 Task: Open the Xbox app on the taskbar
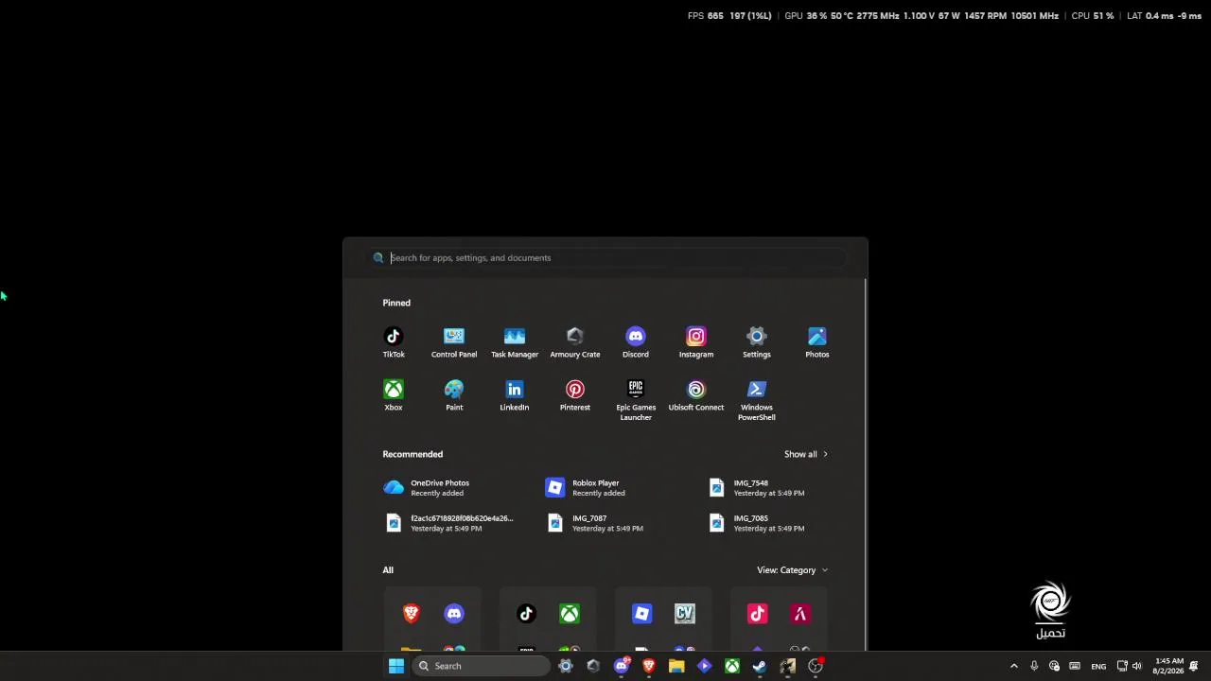click(x=732, y=666)
